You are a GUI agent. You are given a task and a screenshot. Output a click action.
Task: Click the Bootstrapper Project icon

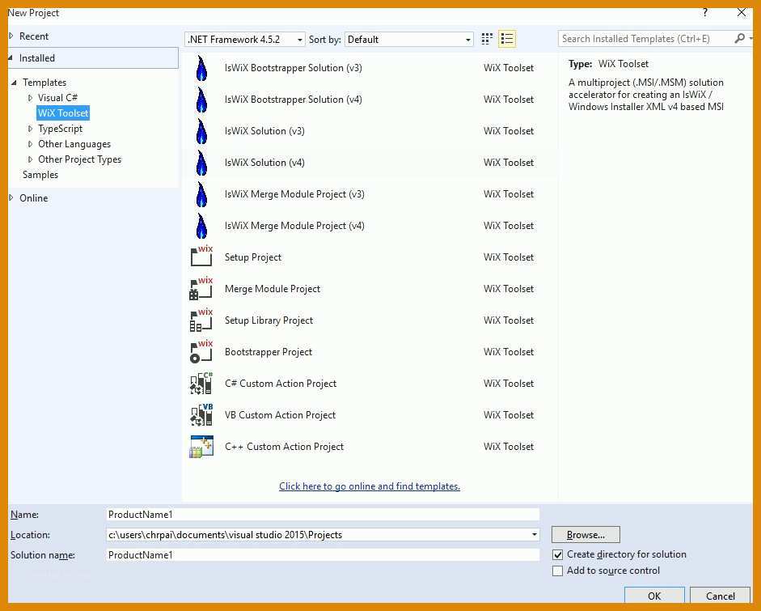[x=201, y=352]
